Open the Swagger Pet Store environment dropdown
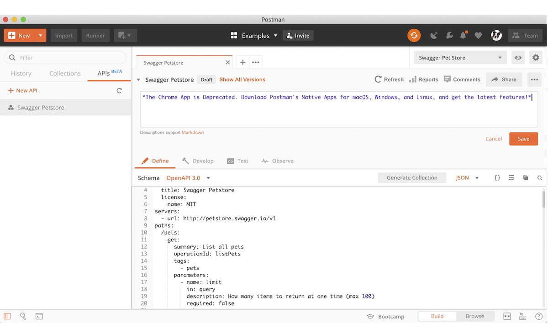The image size is (548, 323). [x=460, y=58]
